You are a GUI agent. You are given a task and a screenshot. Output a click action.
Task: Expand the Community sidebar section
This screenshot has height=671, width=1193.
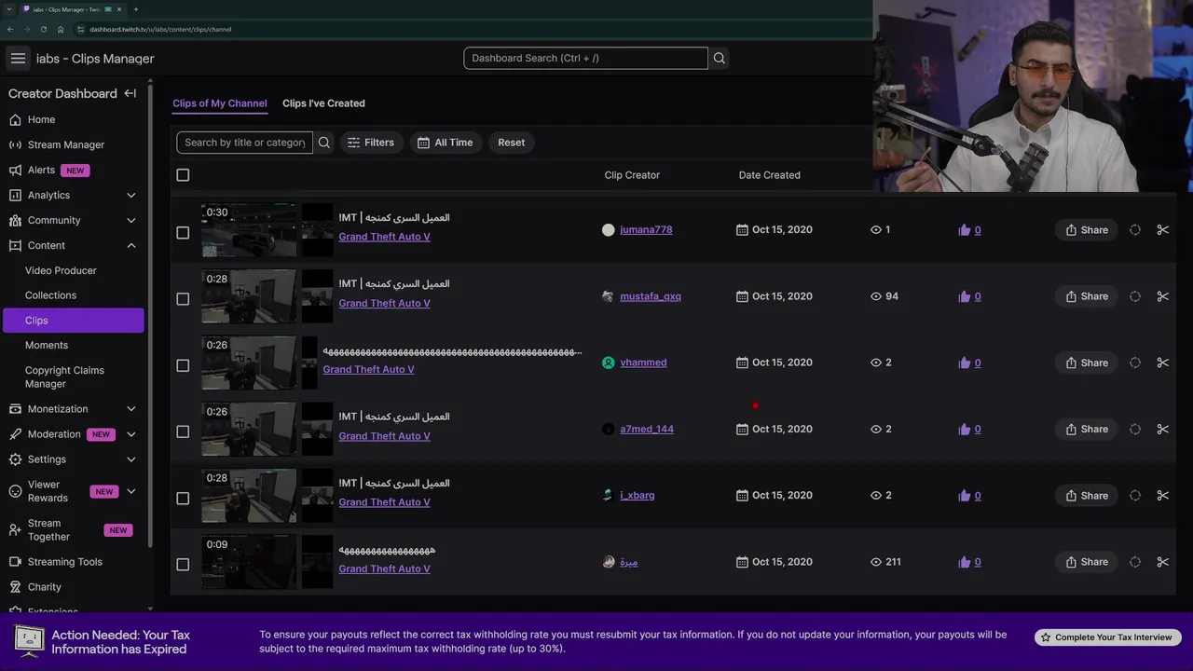[130, 220]
